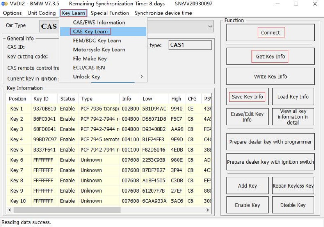
Task: Save the key info to file
Action: 247,96
